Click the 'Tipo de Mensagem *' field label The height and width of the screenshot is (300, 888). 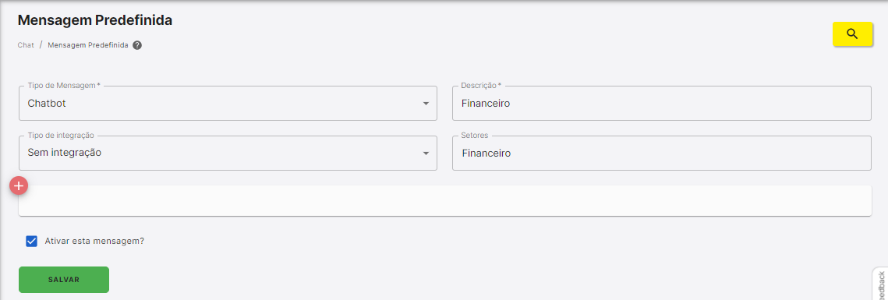point(64,86)
